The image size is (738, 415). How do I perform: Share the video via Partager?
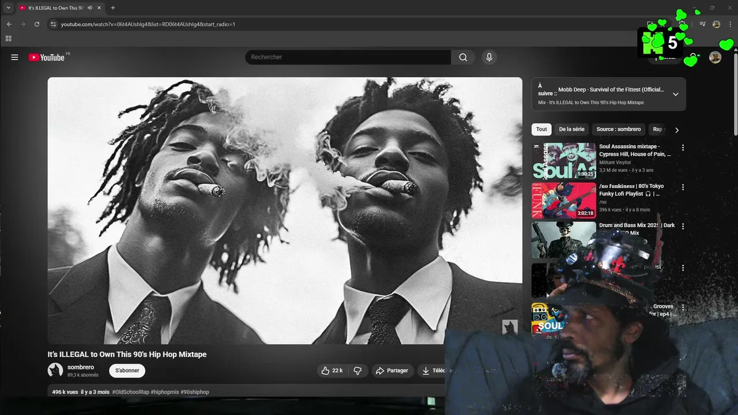[392, 371]
